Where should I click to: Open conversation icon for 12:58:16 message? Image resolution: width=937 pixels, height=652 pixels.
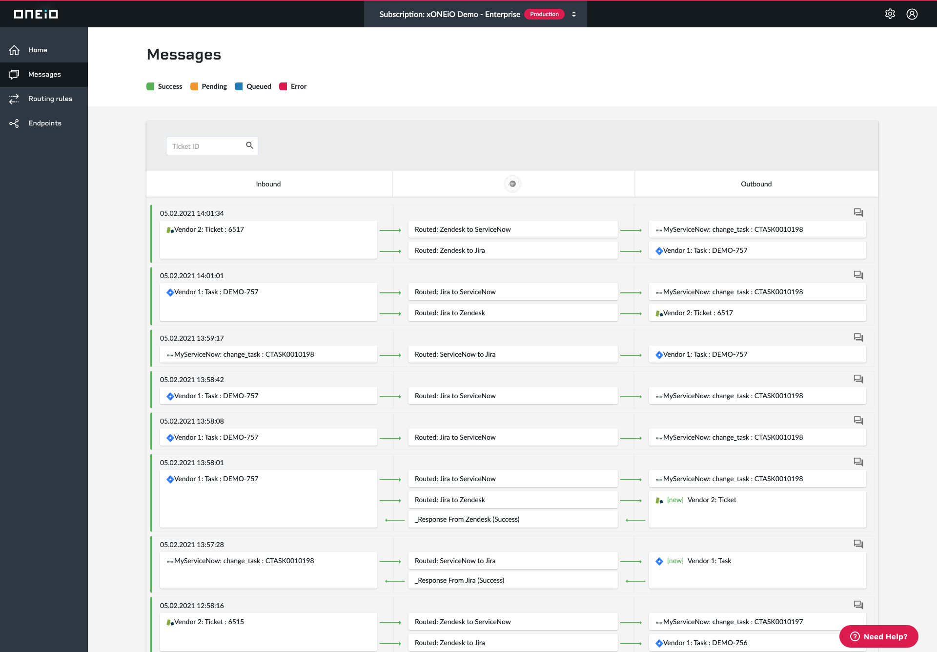point(858,605)
